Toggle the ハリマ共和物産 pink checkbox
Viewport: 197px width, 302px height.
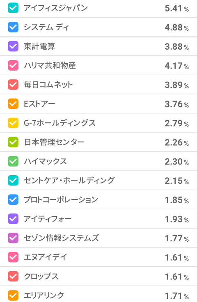pos(13,66)
